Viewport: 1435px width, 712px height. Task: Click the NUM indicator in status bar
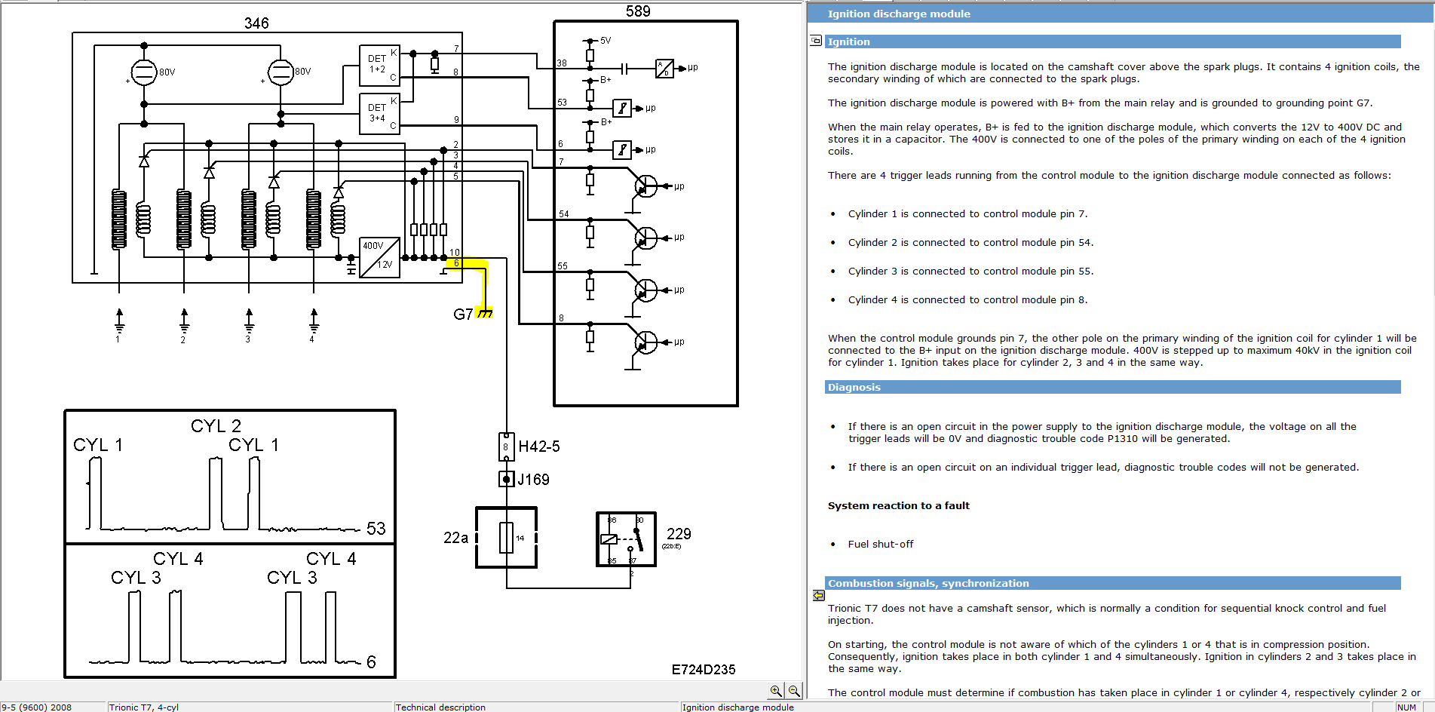point(1406,707)
